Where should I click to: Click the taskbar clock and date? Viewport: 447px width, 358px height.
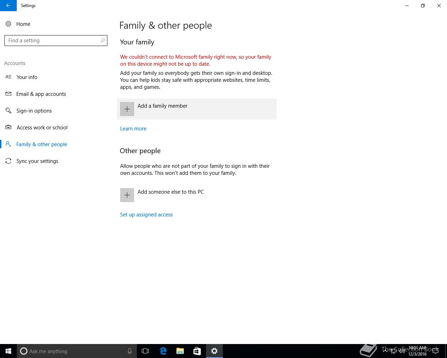click(x=417, y=351)
